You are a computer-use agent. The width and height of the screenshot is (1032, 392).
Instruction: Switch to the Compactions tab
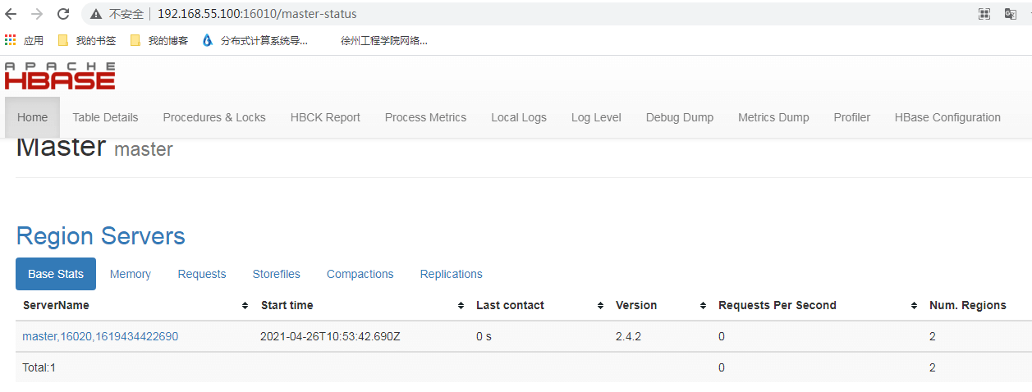(360, 274)
